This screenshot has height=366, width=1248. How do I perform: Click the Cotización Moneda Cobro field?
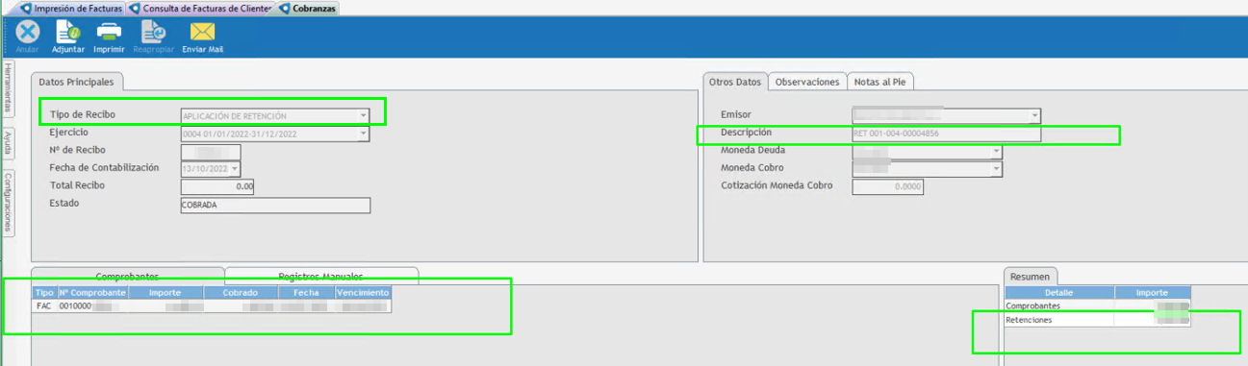[x=887, y=186]
